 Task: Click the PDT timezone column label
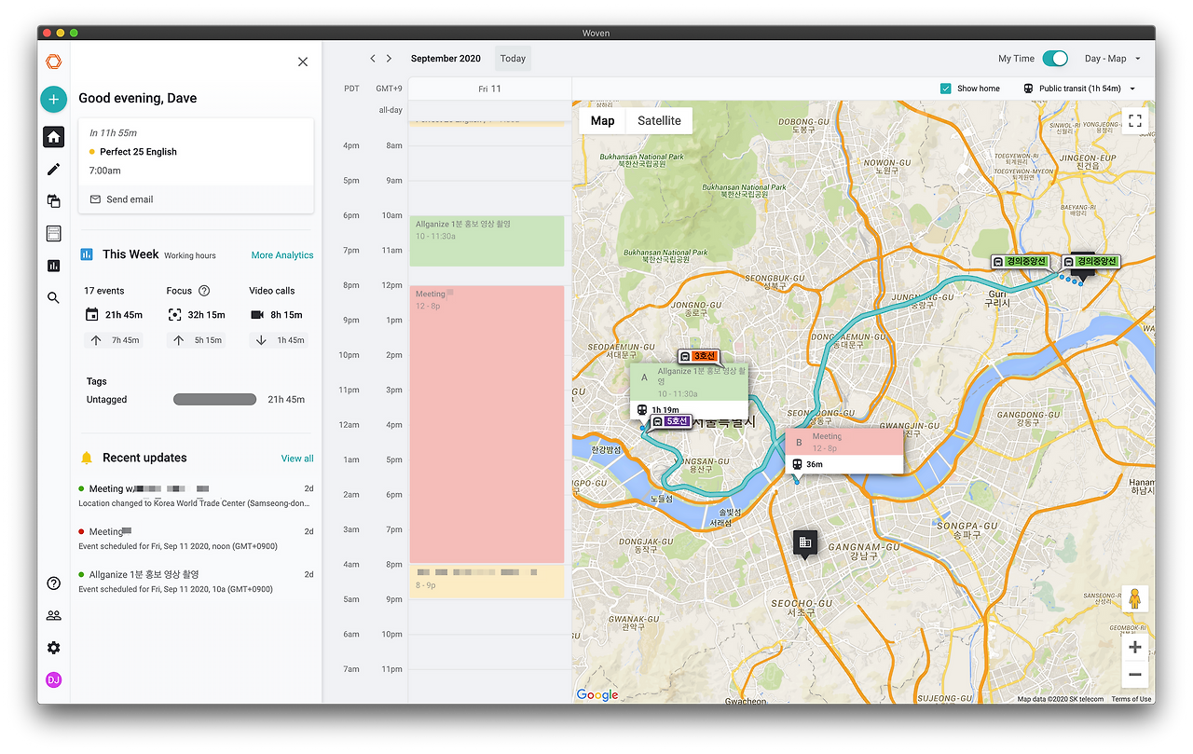(x=351, y=89)
